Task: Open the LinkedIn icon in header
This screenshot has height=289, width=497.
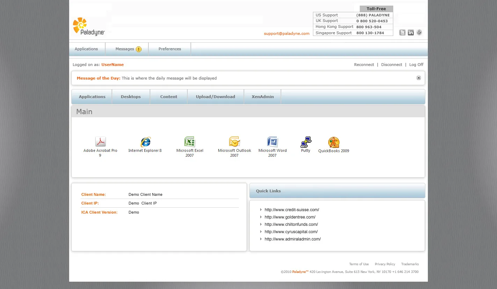Action: (x=411, y=32)
